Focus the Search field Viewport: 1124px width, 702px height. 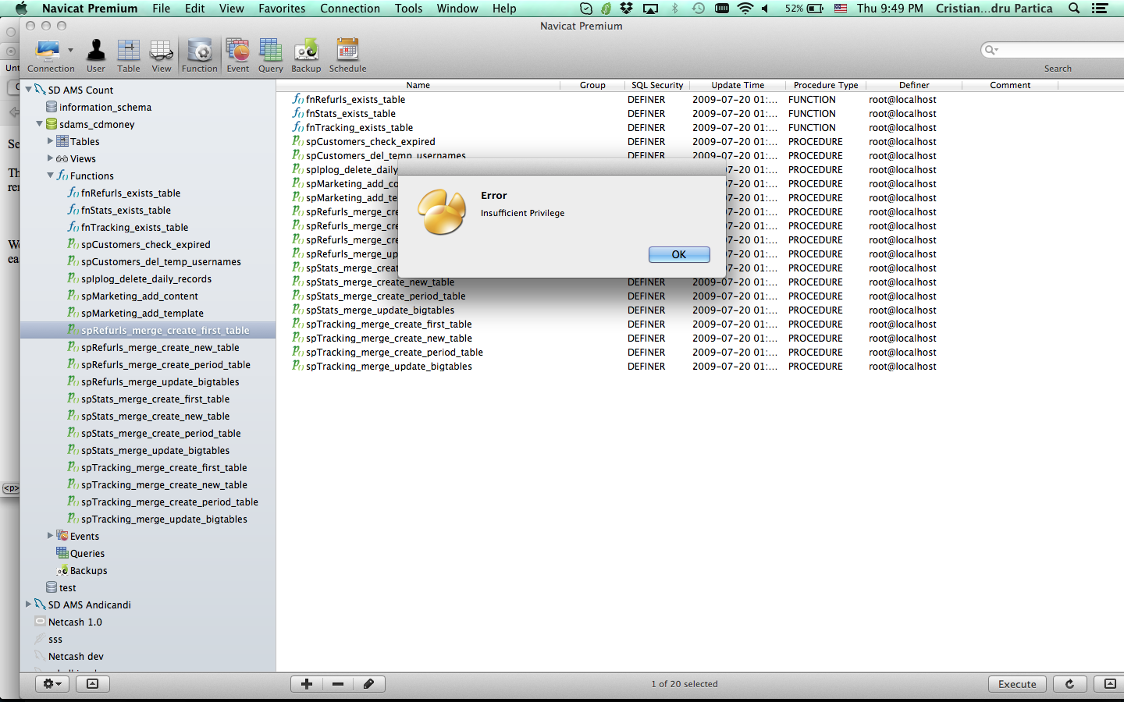tap(1054, 50)
